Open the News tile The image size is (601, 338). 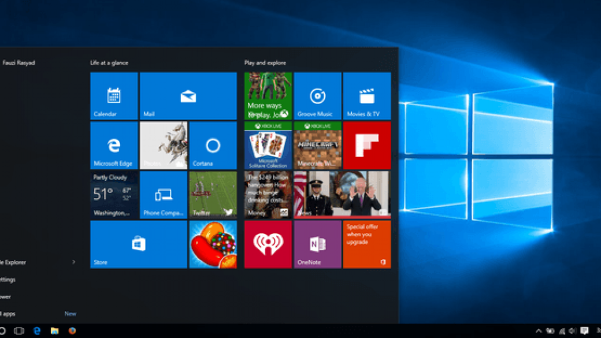click(342, 195)
